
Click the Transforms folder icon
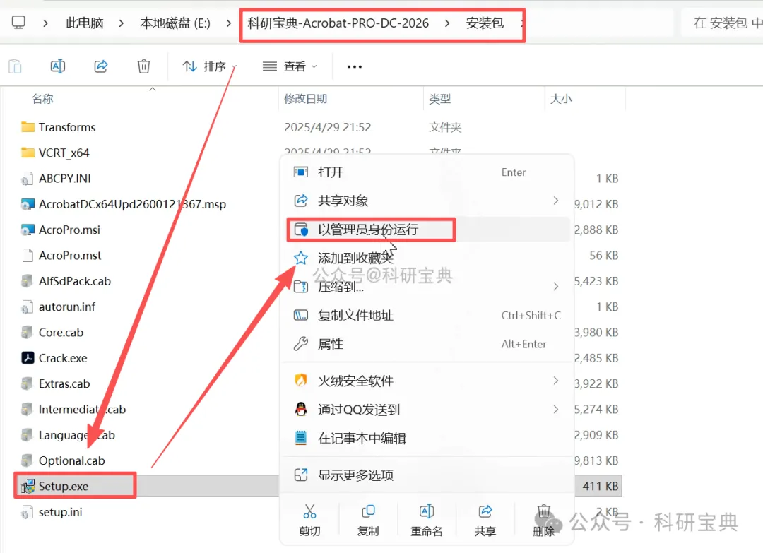pos(28,127)
